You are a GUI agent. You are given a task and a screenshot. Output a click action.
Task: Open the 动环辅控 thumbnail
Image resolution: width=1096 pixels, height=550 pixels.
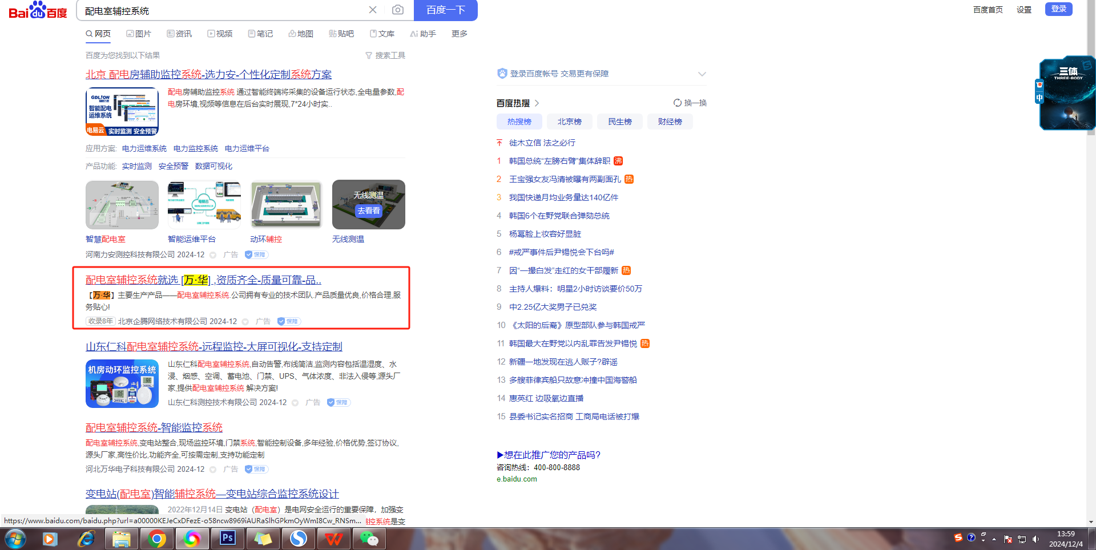click(x=287, y=205)
